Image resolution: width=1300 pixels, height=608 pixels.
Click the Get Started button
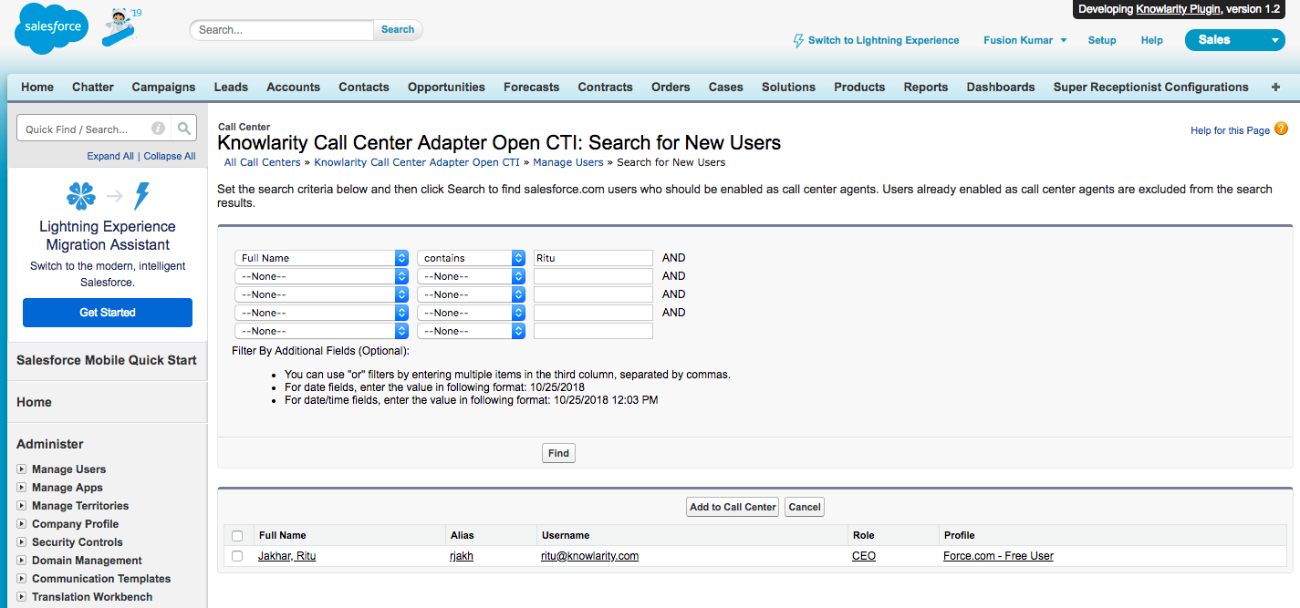tap(108, 313)
